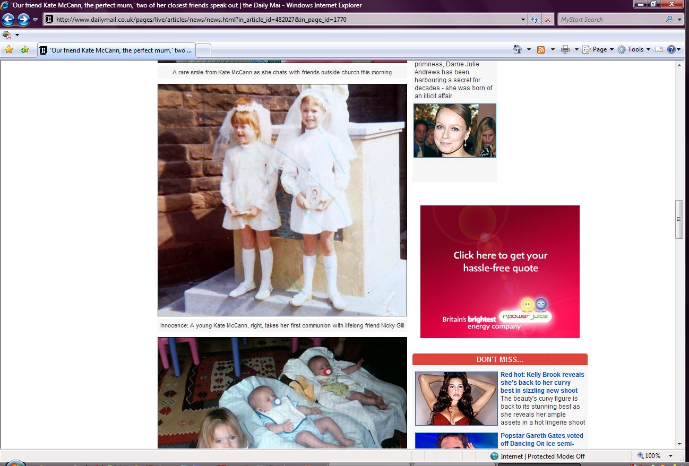
Task: Click the browser Back arrow button
Action: [8, 20]
